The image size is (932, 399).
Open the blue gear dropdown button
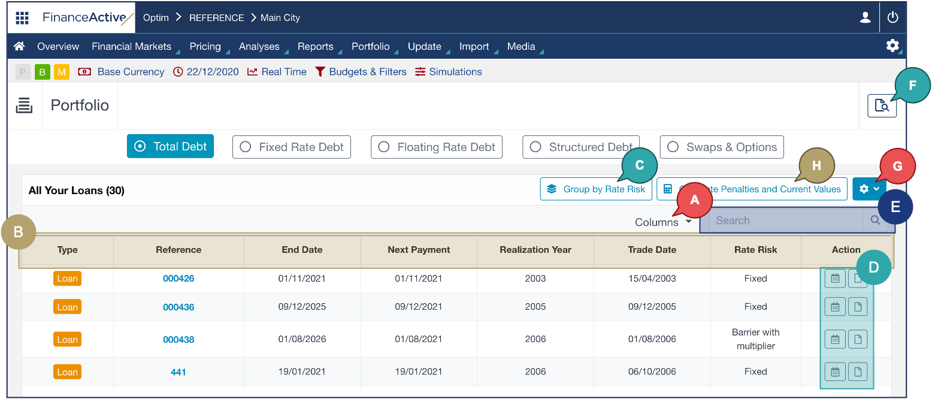pyautogui.click(x=869, y=189)
